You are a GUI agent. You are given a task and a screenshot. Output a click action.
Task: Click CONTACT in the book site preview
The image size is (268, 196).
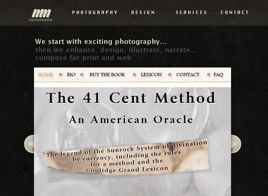(188, 75)
